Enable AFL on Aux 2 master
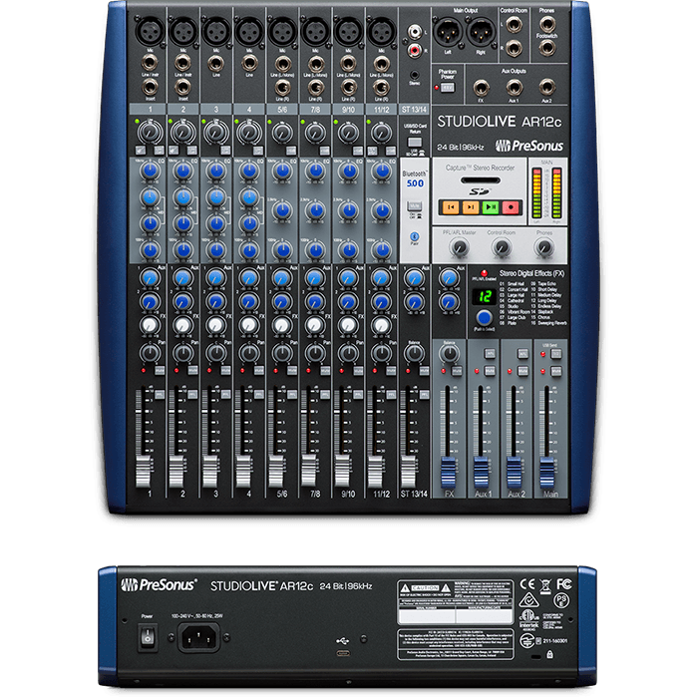The image size is (698, 698). [x=523, y=354]
